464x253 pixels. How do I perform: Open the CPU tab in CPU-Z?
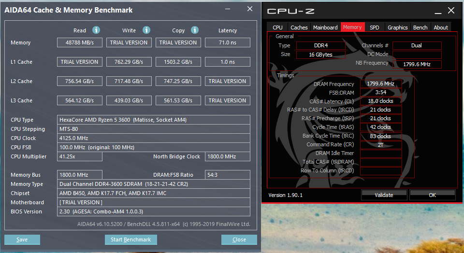(x=277, y=27)
